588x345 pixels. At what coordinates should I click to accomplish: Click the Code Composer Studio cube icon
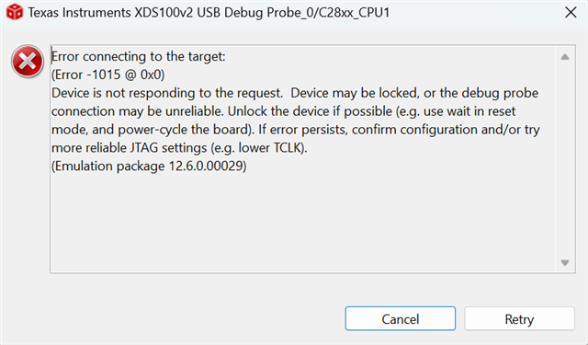click(x=15, y=12)
